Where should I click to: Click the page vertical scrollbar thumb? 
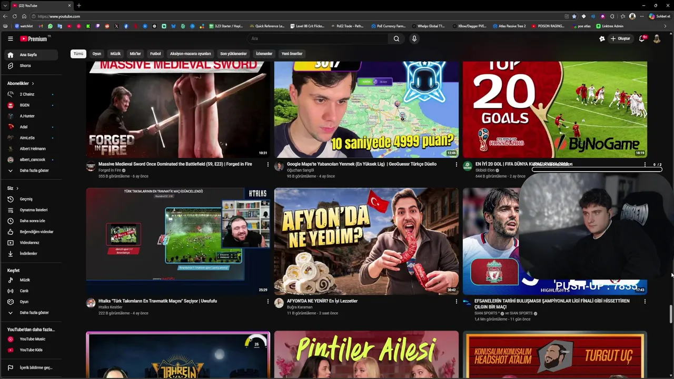pos(671,314)
